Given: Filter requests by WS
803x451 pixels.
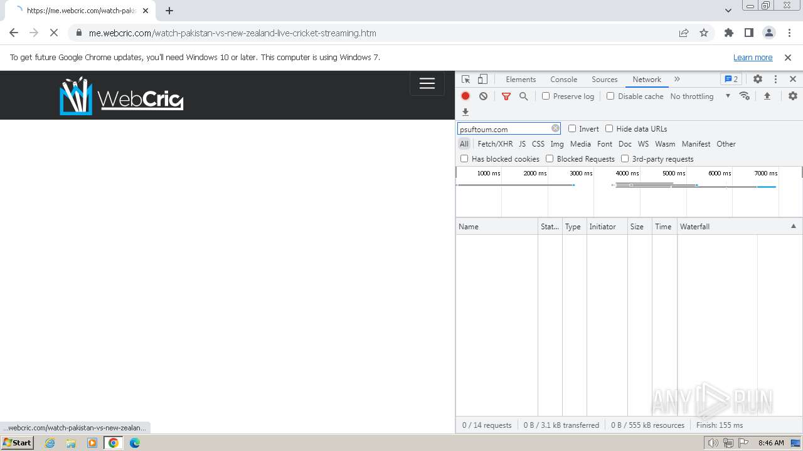Looking at the screenshot, I should (x=644, y=143).
